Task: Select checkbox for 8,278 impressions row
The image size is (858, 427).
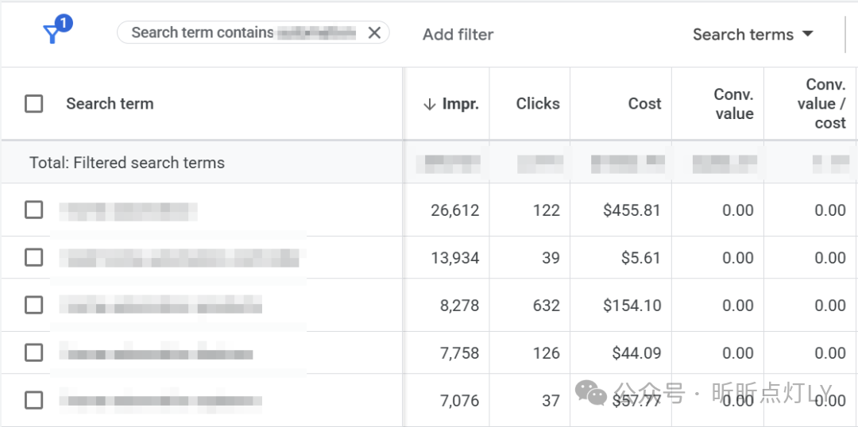Action: (33, 305)
